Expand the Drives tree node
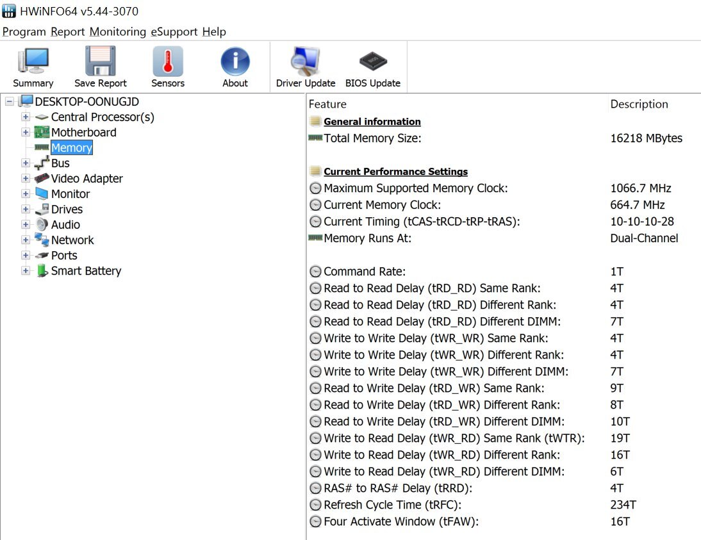The width and height of the screenshot is (701, 540). pyautogui.click(x=26, y=209)
